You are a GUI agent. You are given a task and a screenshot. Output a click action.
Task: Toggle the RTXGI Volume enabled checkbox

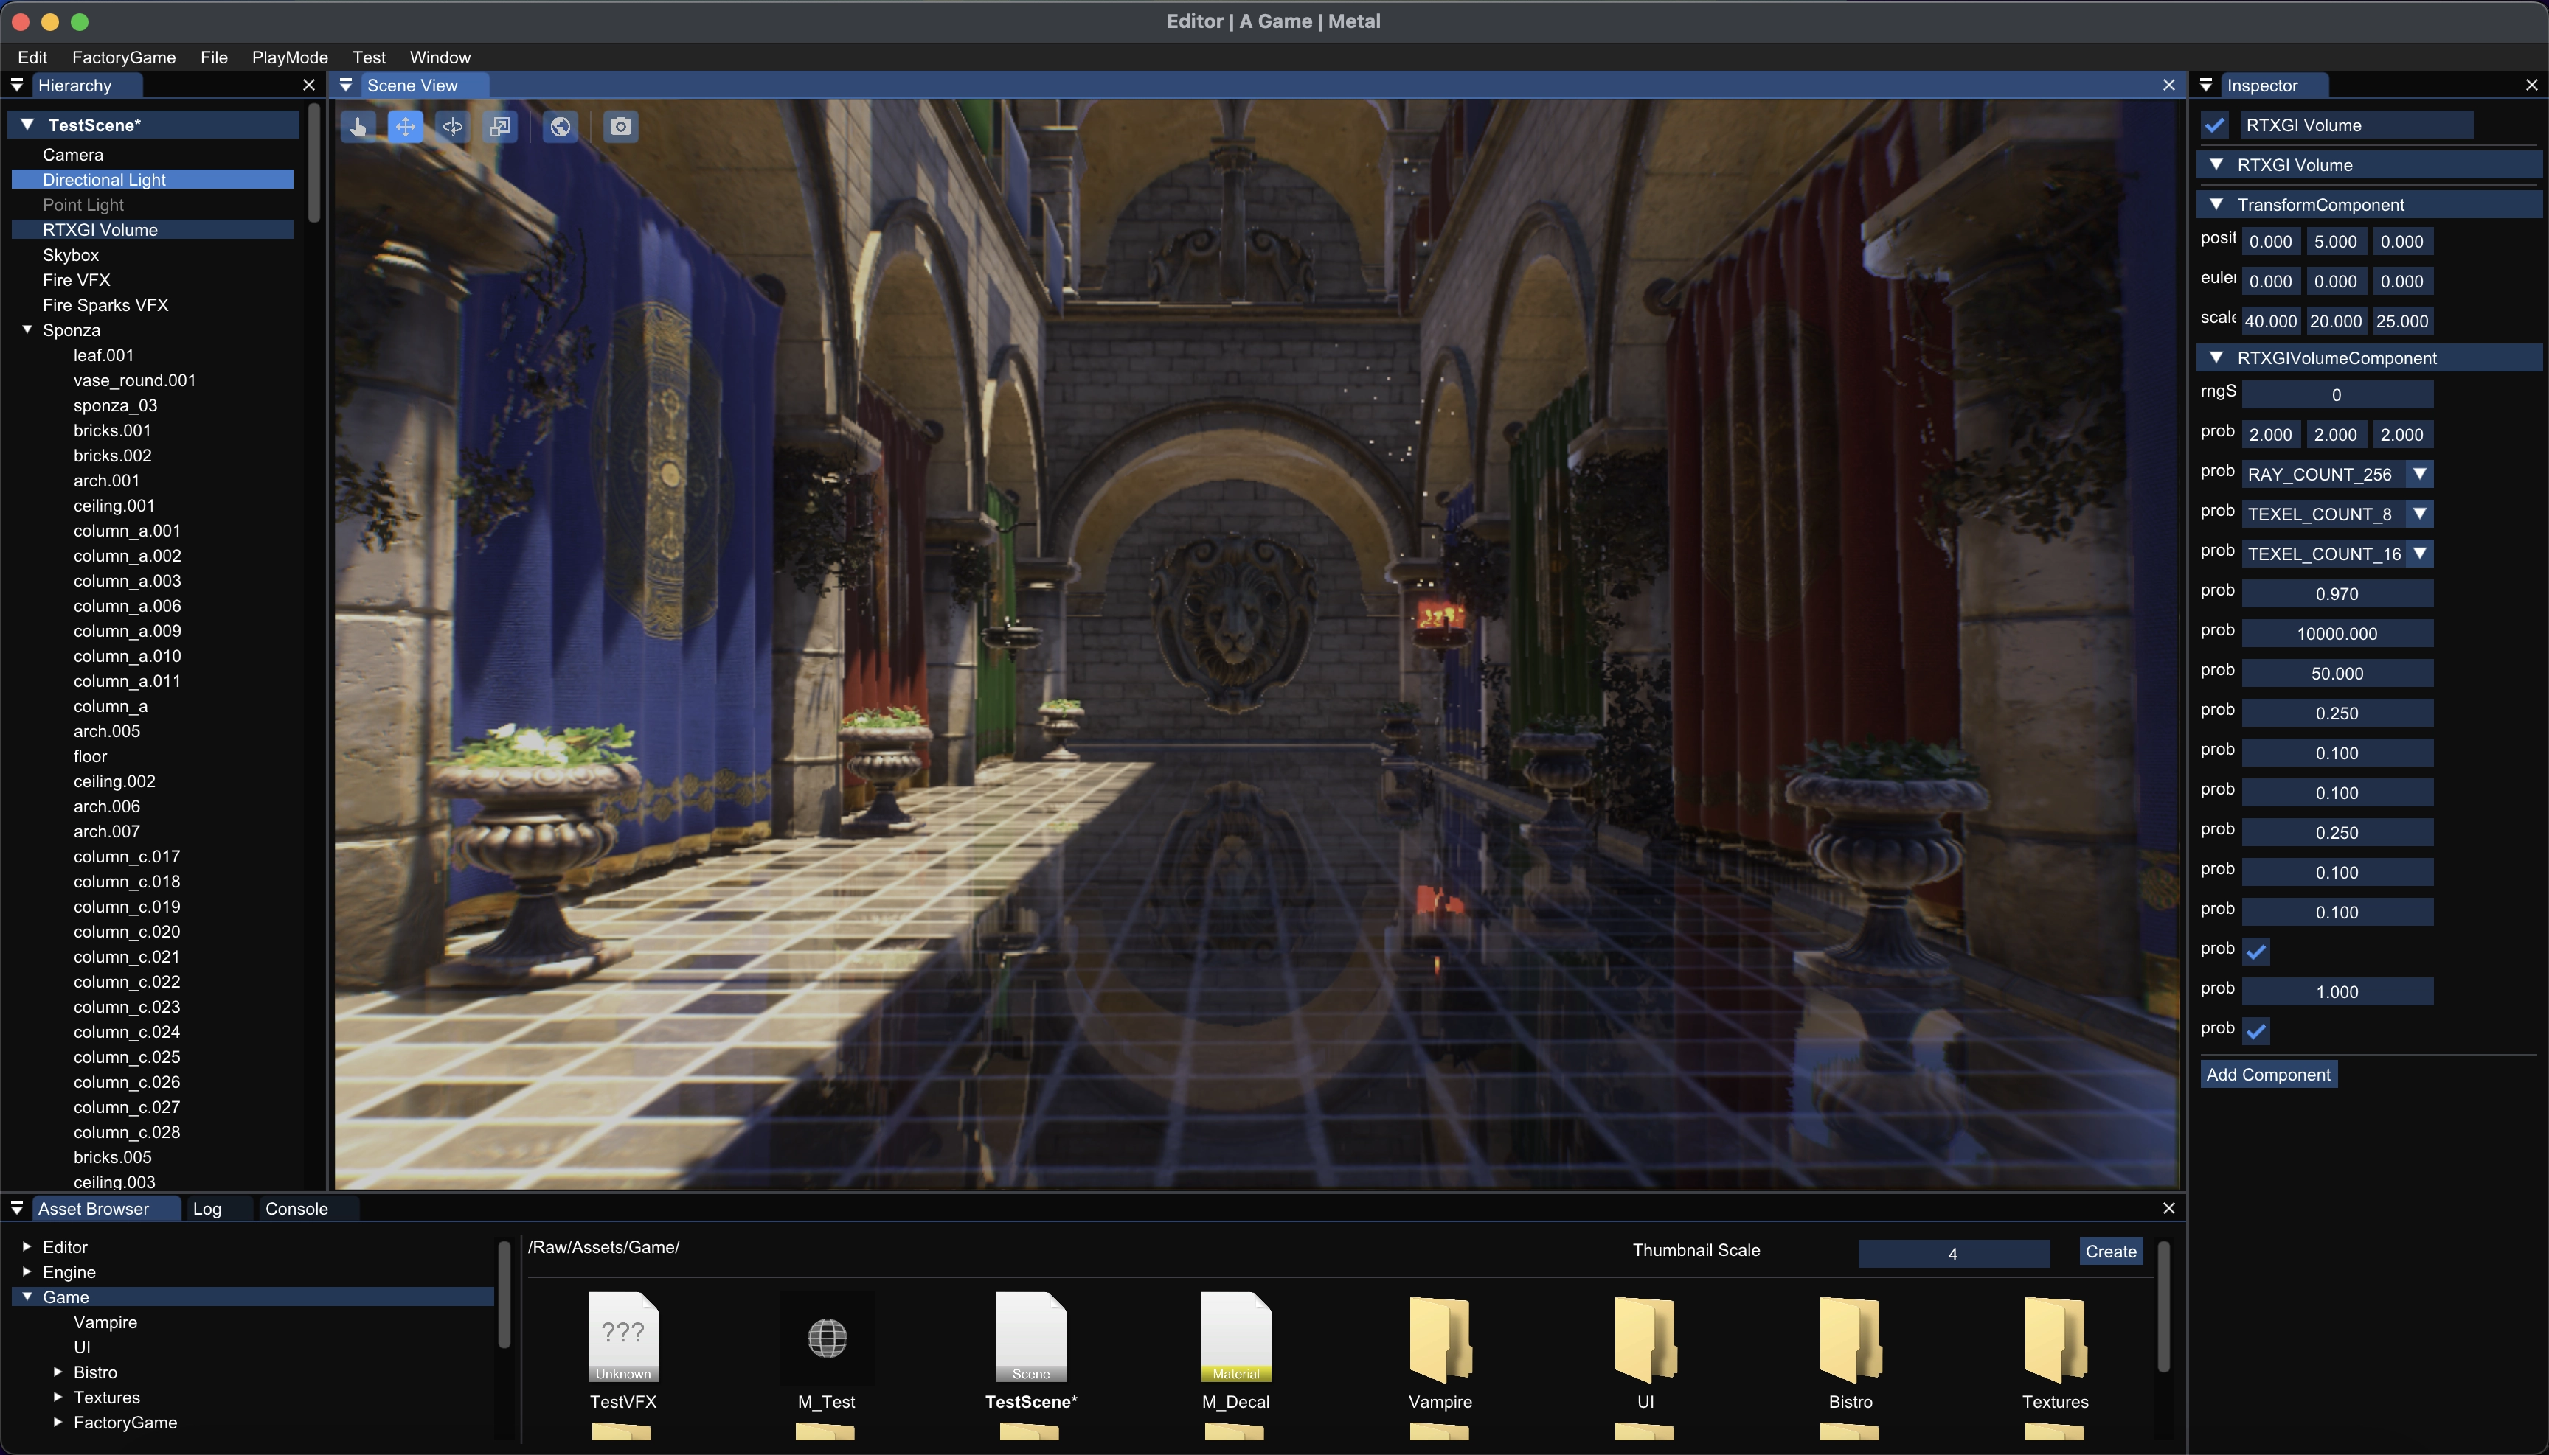(2214, 126)
